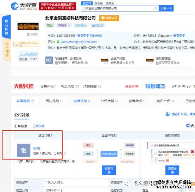Image resolution: width=195 pixels, height=192 pixels.
Task: Click the 创业开公司 promo icon
Action: [x=168, y=114]
